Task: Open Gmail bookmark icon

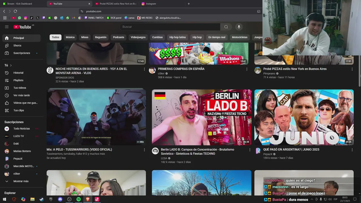Action: [x=74, y=18]
